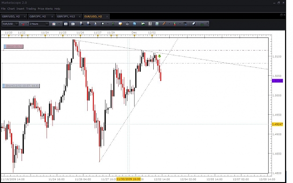Click the 11/20 day marker triangle
Image resolution: width=293 pixels, height=183 pixels.
tap(8, 36)
